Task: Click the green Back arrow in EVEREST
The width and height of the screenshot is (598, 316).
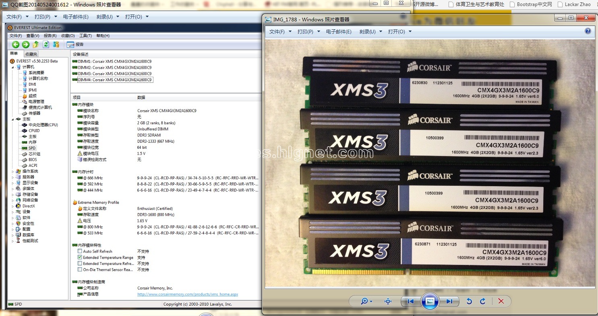Action: pyautogui.click(x=15, y=45)
